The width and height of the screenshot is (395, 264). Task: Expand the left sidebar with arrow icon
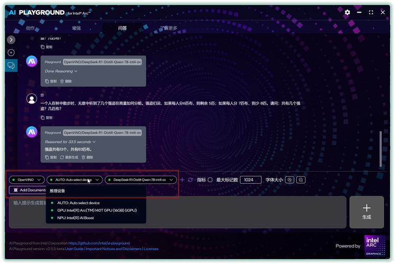coord(11,40)
